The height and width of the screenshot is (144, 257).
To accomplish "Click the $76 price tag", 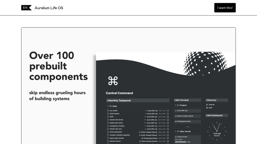I will (26, 8).
